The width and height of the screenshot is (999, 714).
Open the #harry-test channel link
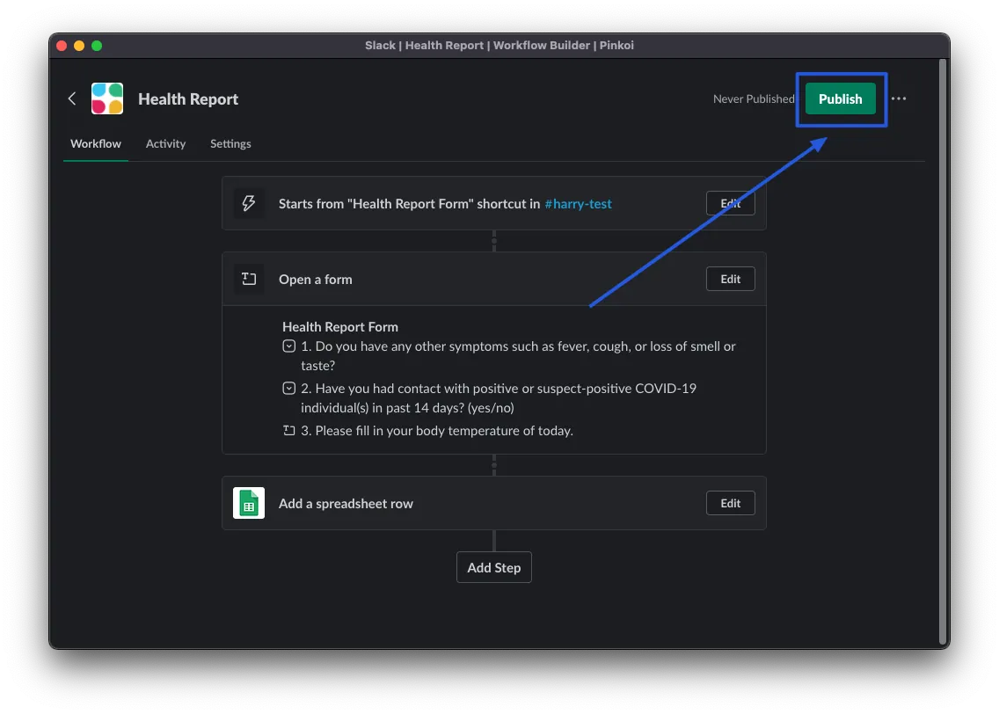pos(578,203)
